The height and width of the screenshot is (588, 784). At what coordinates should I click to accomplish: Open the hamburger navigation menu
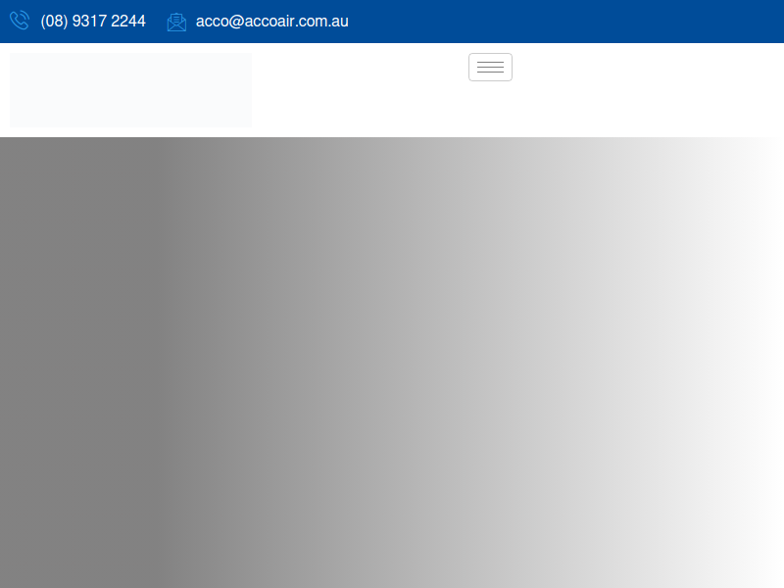point(490,67)
